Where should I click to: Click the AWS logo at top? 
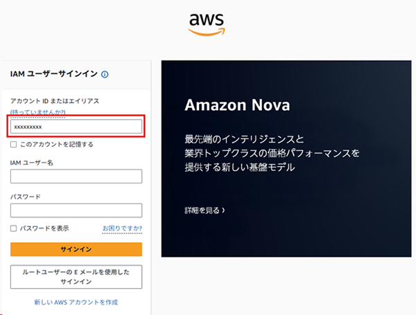pos(207,25)
